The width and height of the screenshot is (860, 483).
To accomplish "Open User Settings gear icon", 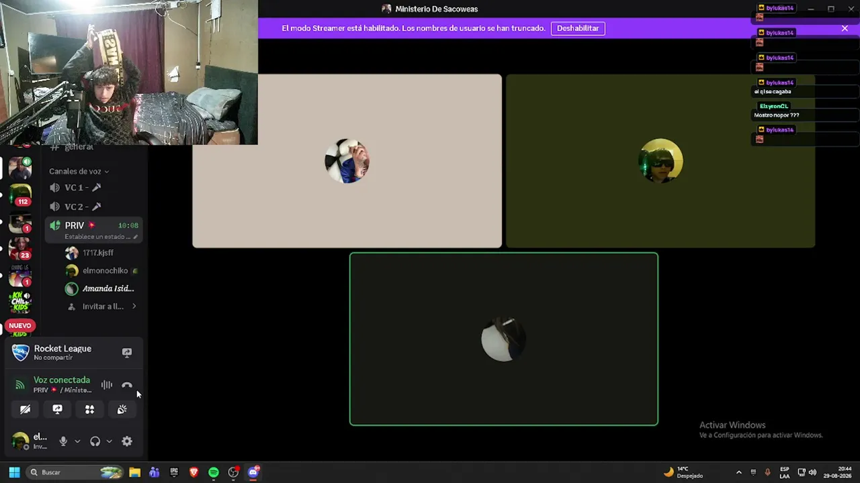I will [127, 441].
